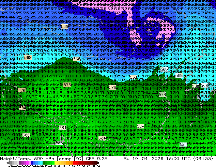
Task: Click the '(06+33)' forecast run text
Action: point(203,158)
